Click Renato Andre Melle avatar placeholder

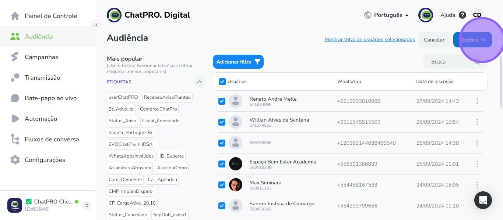coord(236,101)
